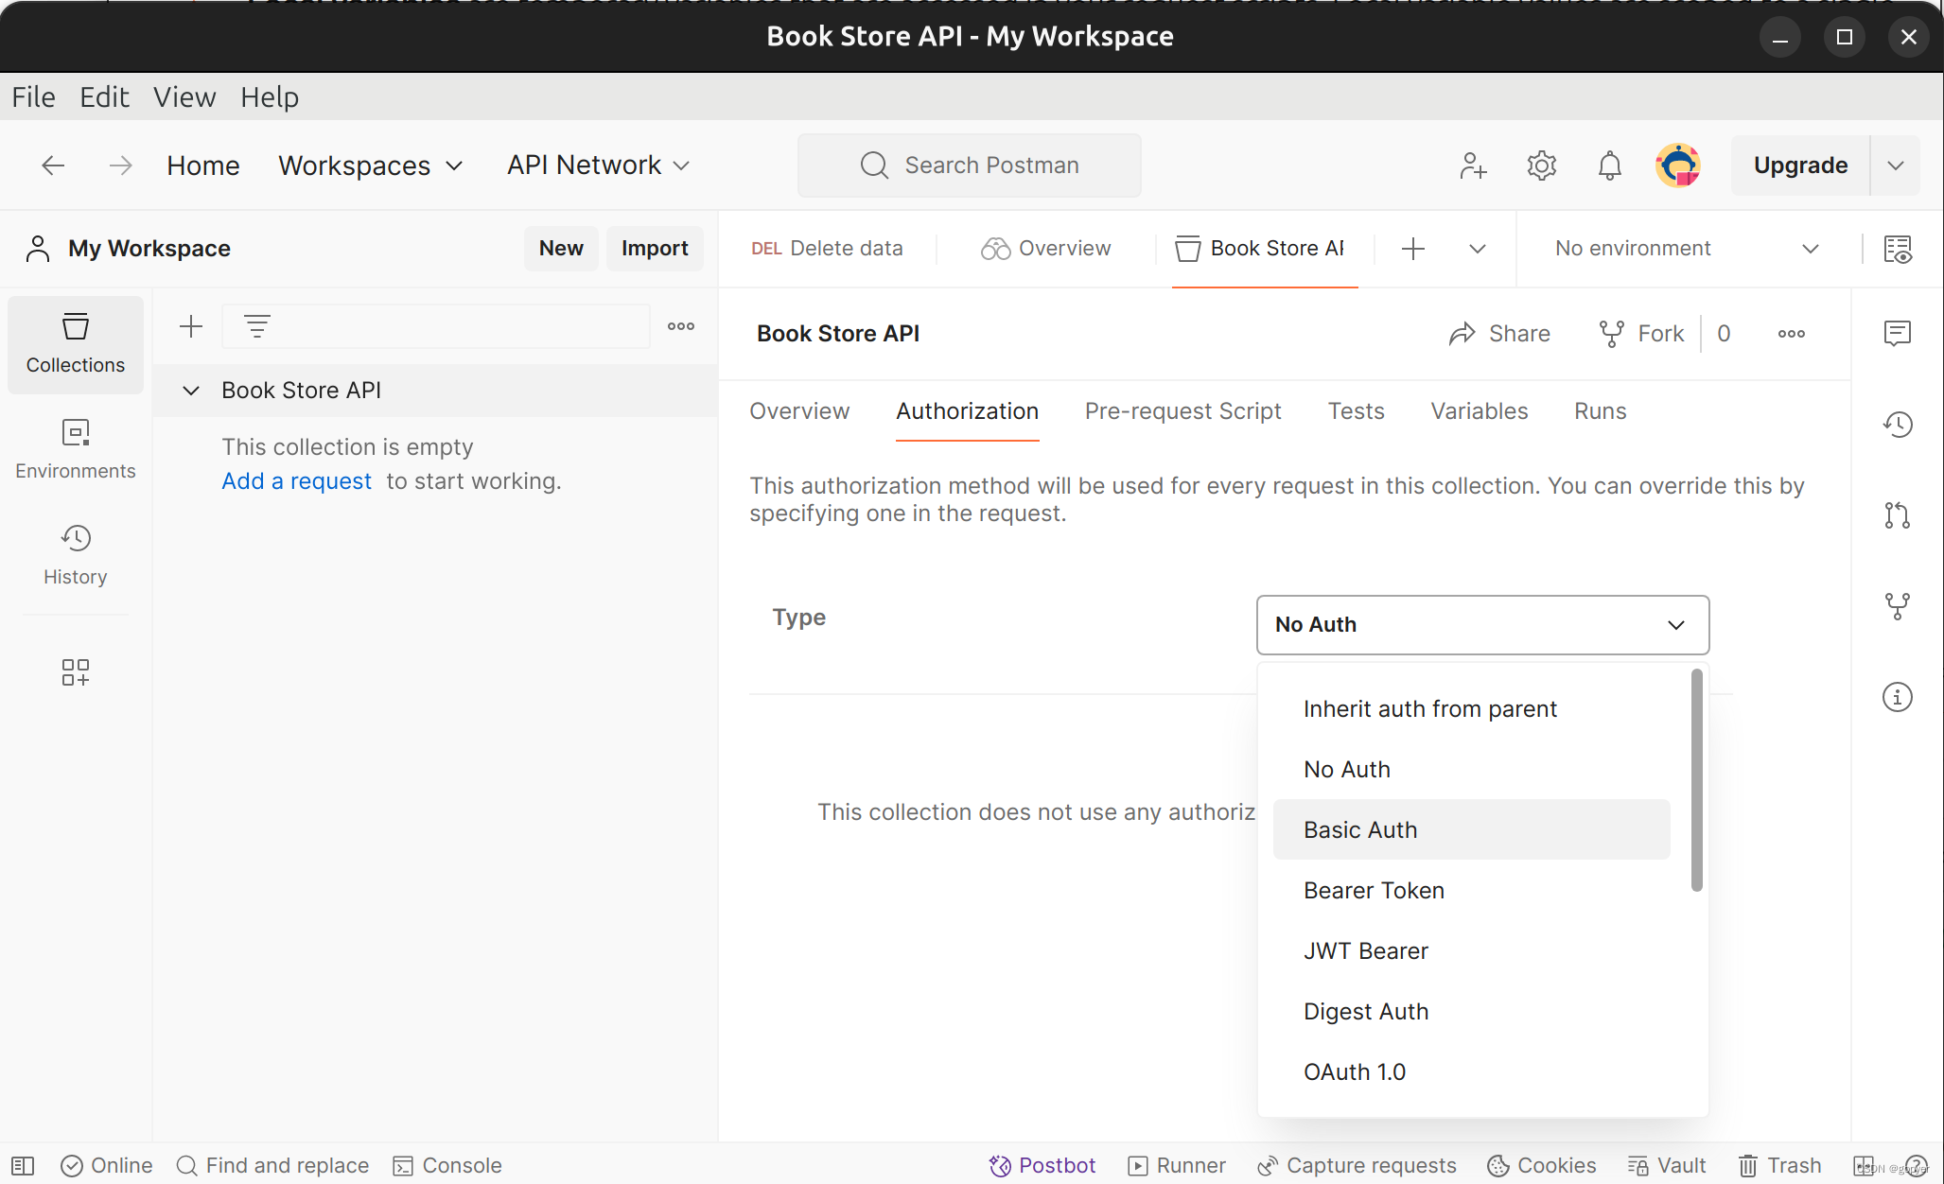Open the Trash
The image size is (1944, 1184).
click(x=1780, y=1165)
